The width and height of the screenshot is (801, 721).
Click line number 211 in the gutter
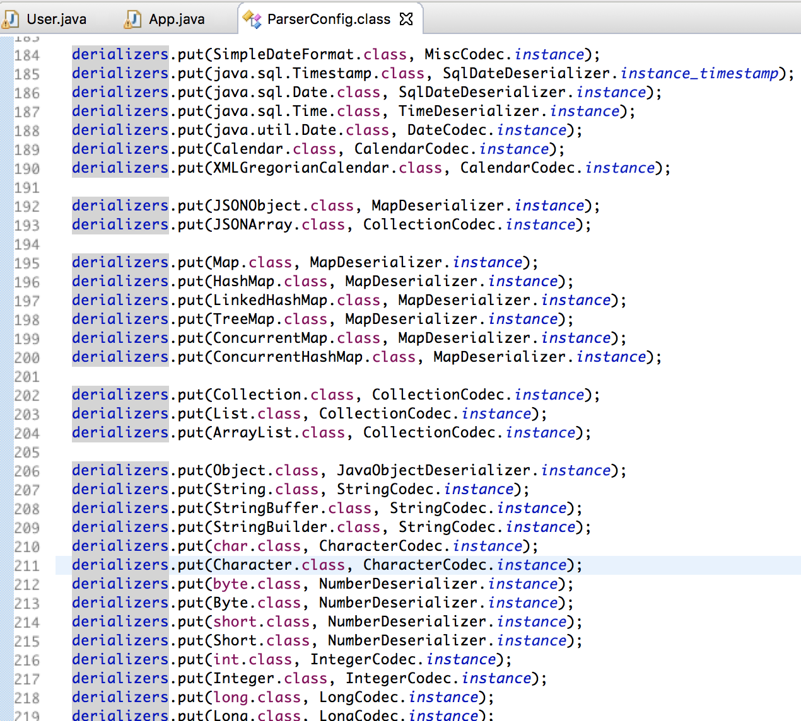pos(27,566)
